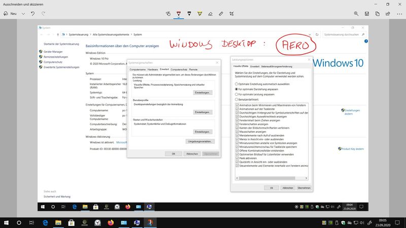Select radio 'Für optimale Darstellung anpassen'

(236, 89)
